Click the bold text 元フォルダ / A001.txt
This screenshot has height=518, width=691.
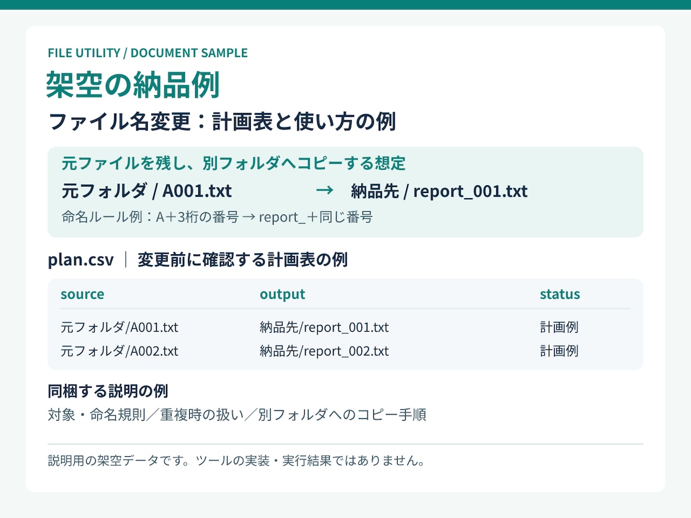point(147,191)
